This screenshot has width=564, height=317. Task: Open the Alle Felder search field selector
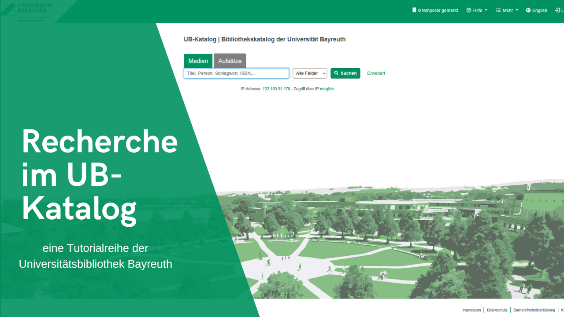(310, 73)
